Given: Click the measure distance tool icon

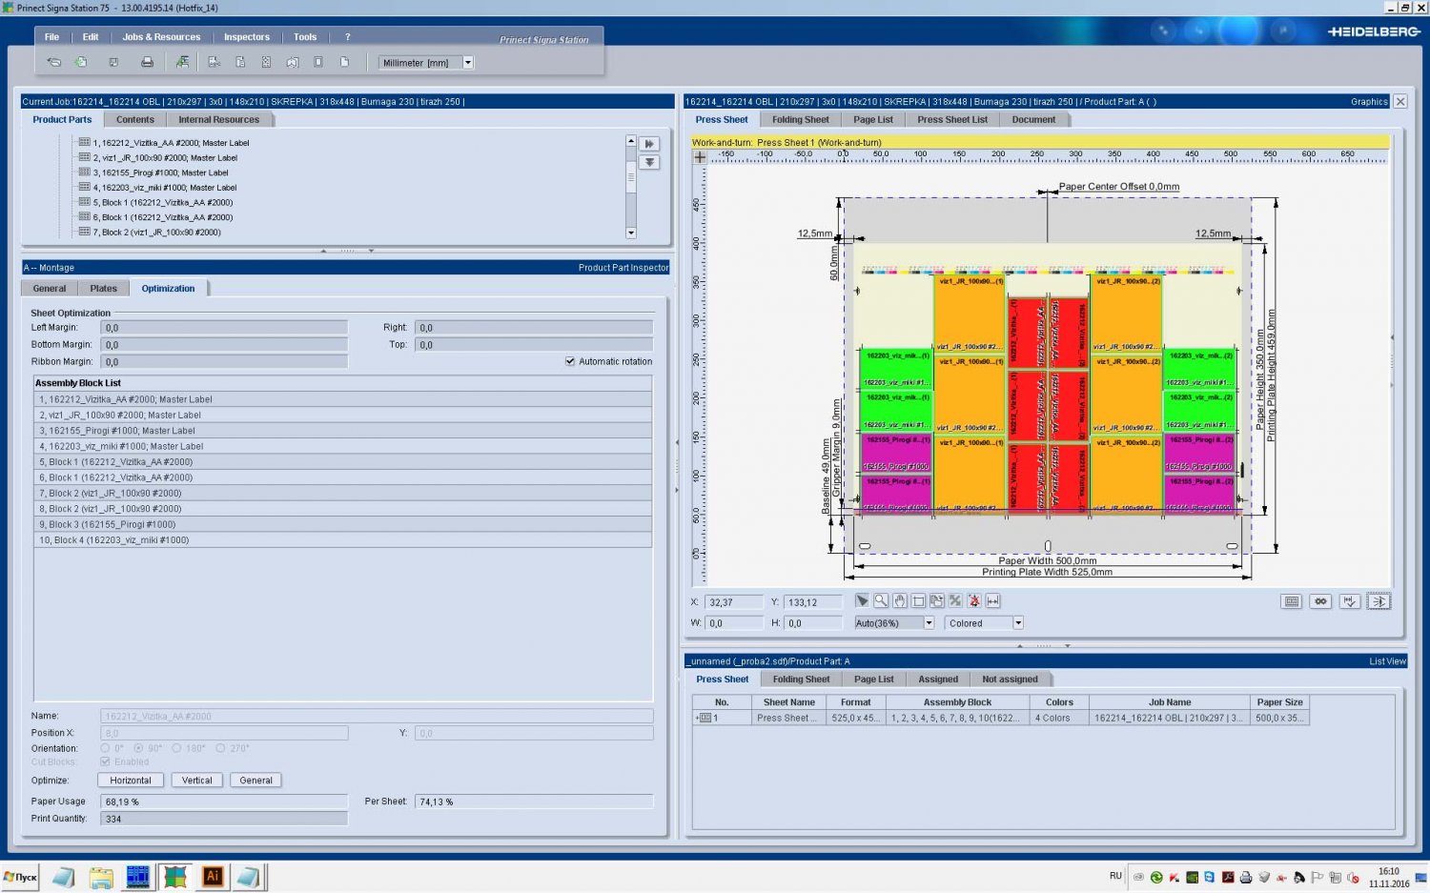Looking at the screenshot, I should point(992,601).
